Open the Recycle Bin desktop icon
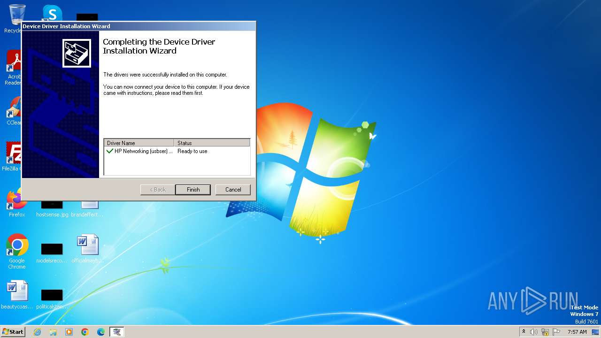601x338 pixels. 17,18
